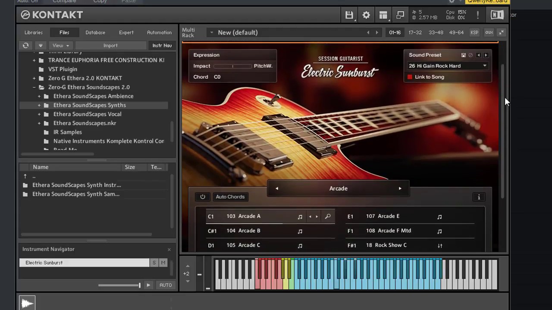Click the waveform thumbnail icon at bottom left
The width and height of the screenshot is (552, 310).
(x=27, y=303)
